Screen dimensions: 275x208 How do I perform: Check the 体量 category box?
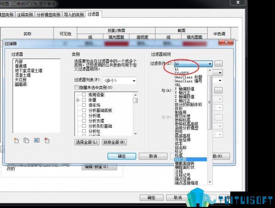[84, 100]
